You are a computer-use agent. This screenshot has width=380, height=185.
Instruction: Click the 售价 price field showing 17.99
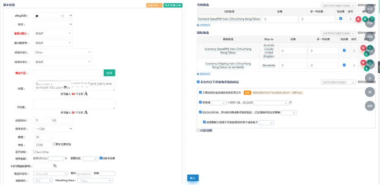click(x=43, y=145)
